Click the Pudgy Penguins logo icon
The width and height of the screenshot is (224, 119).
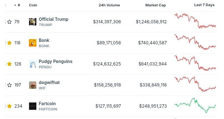click(32, 64)
